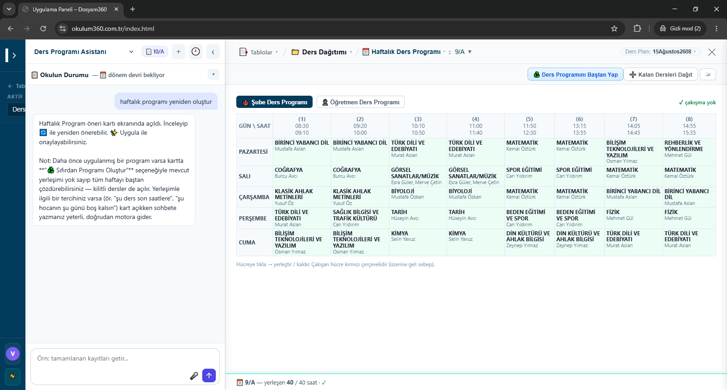Select Perşembe Sağlık Bilgisi ve Trafik Kültürü cell
This screenshot has height=390, width=727.
click(360, 218)
